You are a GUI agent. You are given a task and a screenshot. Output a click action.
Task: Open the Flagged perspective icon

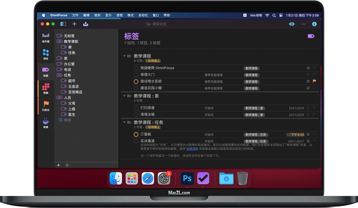[46, 106]
